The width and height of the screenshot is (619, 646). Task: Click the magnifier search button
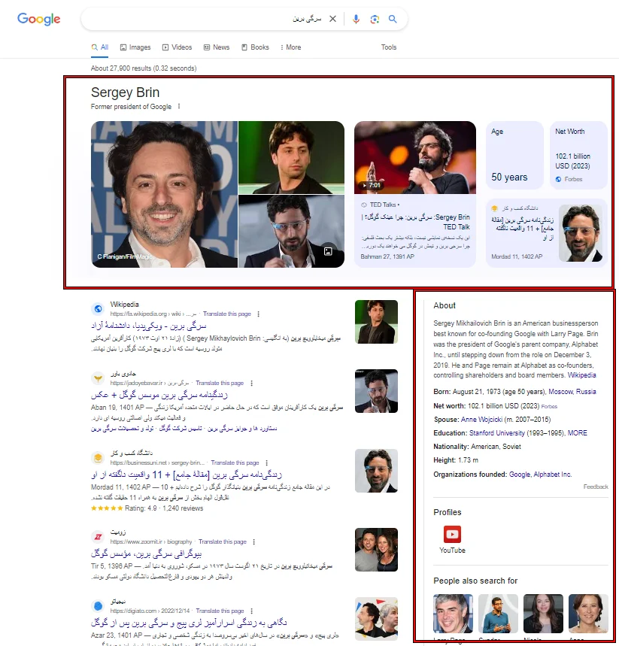tap(393, 19)
